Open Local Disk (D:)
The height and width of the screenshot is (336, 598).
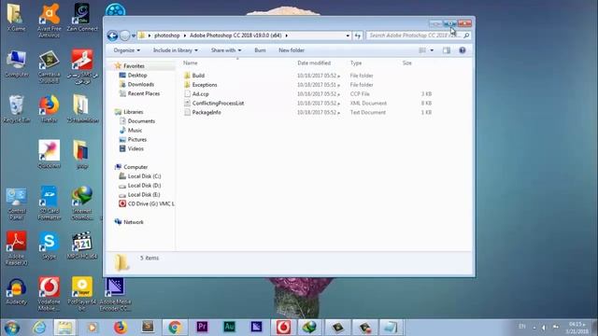click(x=144, y=185)
